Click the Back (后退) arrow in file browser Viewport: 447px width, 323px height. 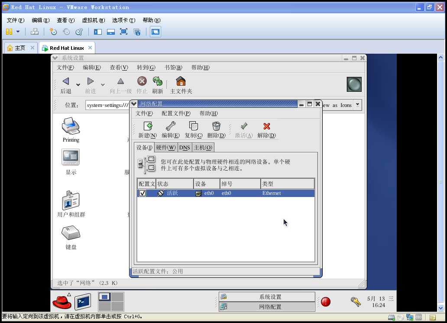[x=66, y=81]
